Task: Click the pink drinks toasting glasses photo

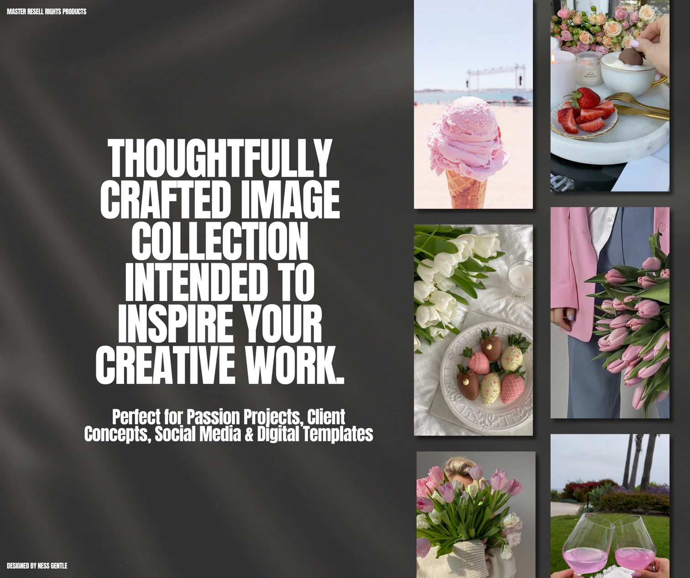Action: [610, 506]
